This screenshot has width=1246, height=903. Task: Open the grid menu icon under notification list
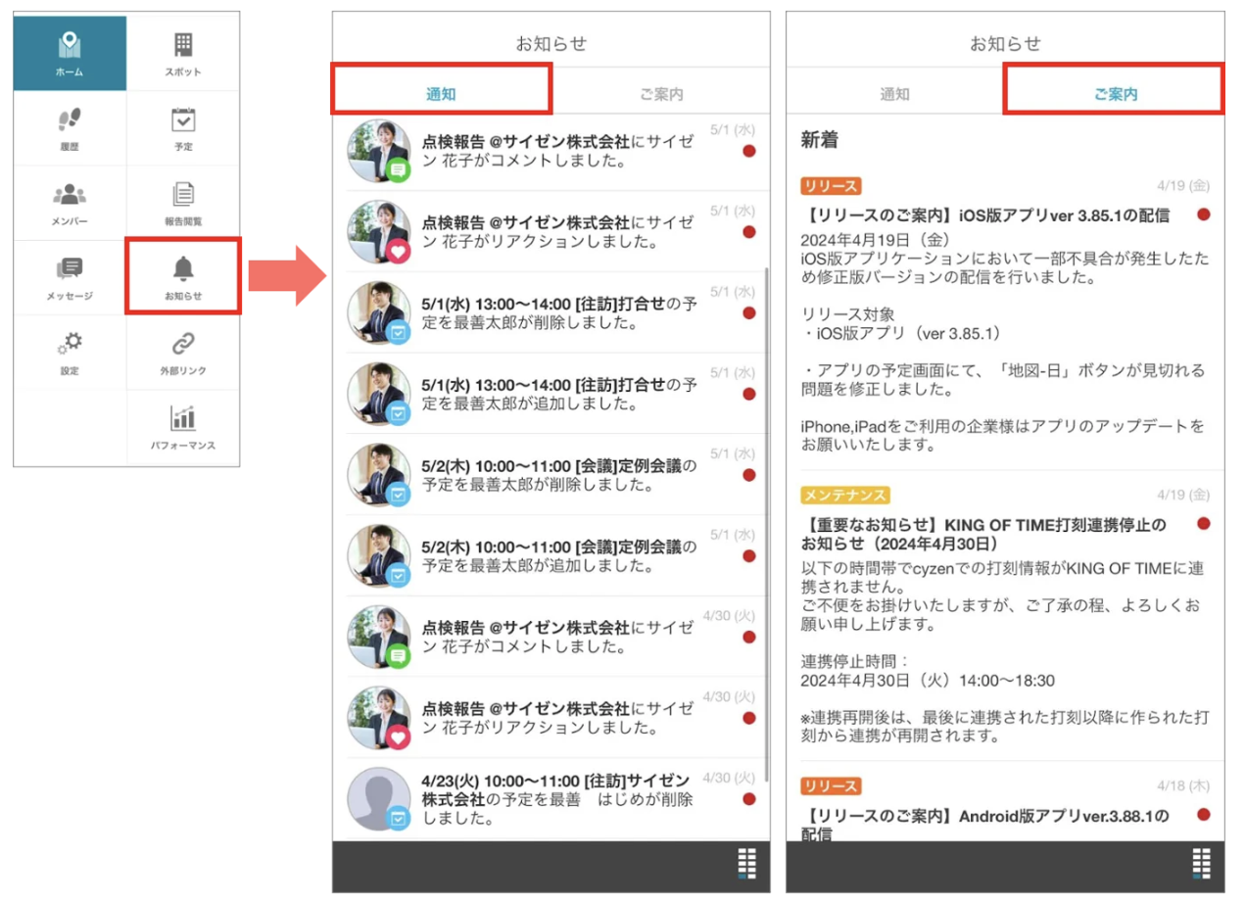pos(746,865)
